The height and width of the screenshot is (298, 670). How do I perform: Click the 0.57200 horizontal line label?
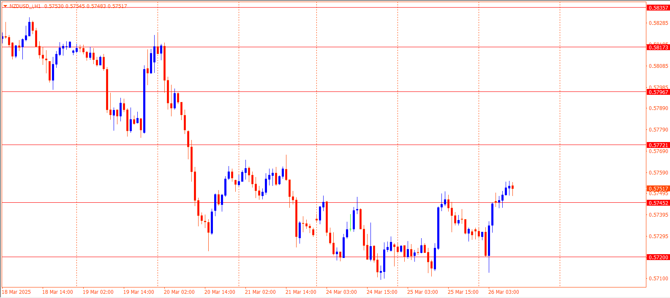(x=658, y=257)
